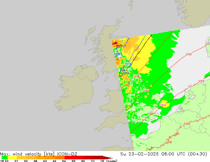Click the 'Su 23-02-2025' date text
210x162 pixels.
[x=139, y=154]
